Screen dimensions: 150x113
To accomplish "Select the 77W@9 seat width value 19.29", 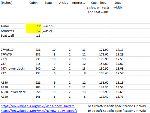I will [x=118, y=54].
